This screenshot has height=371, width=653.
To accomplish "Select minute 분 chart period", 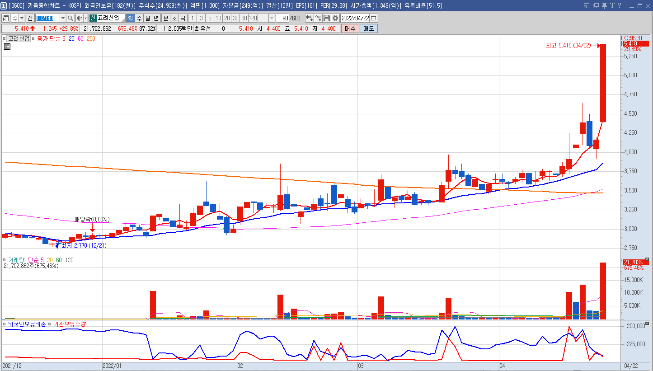I will pyautogui.click(x=165, y=18).
